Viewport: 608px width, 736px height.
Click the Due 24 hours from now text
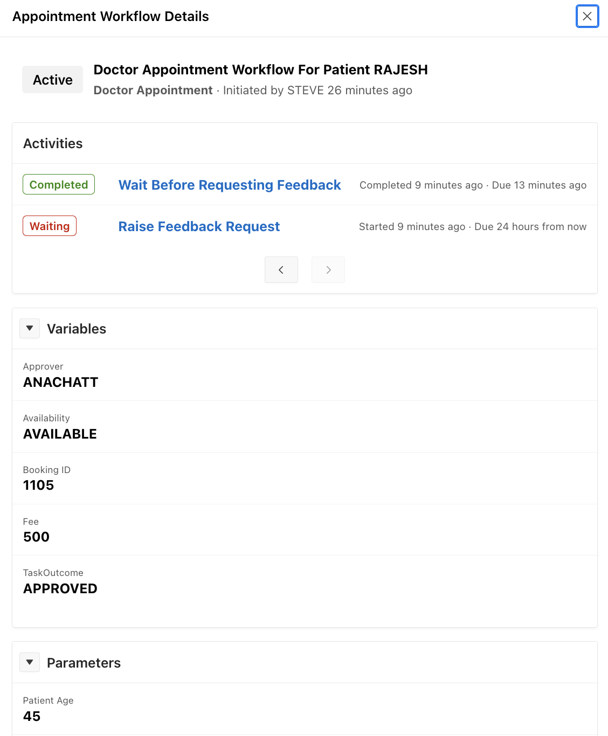[x=530, y=227]
